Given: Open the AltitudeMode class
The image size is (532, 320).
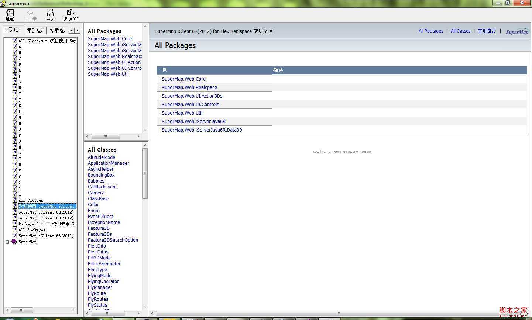Looking at the screenshot, I should [x=102, y=157].
